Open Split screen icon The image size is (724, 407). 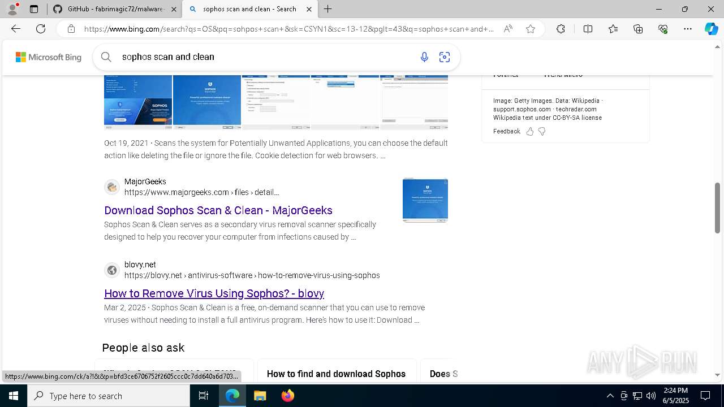pyautogui.click(x=588, y=29)
